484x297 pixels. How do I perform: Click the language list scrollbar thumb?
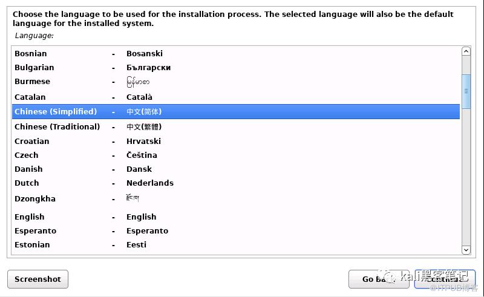point(466,91)
